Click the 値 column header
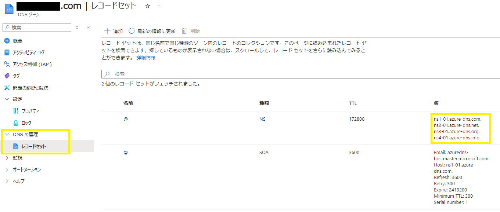The height and width of the screenshot is (212, 500). (x=436, y=103)
